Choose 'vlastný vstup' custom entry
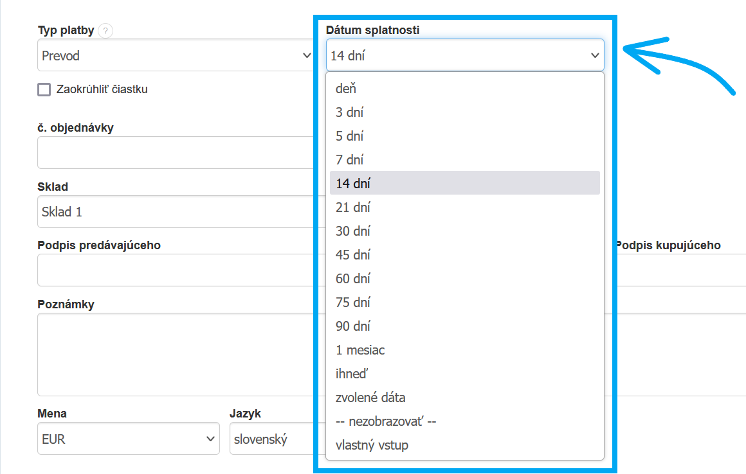 [372, 445]
